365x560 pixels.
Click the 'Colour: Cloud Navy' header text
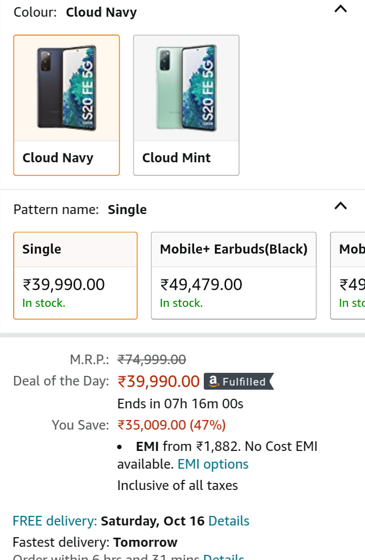click(75, 12)
